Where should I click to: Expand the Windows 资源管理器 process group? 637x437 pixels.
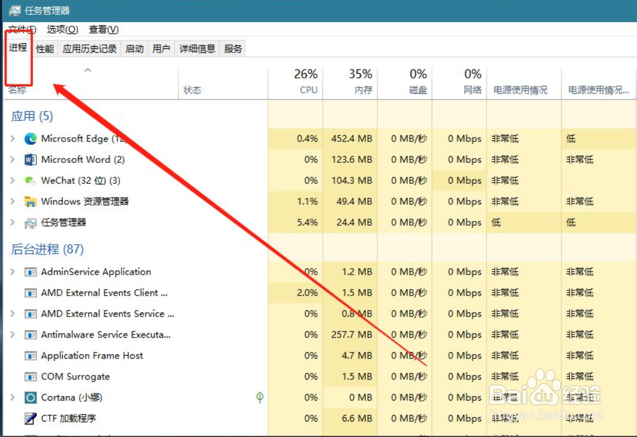(13, 202)
